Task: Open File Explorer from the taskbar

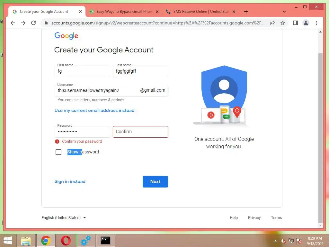Action: pos(26,241)
